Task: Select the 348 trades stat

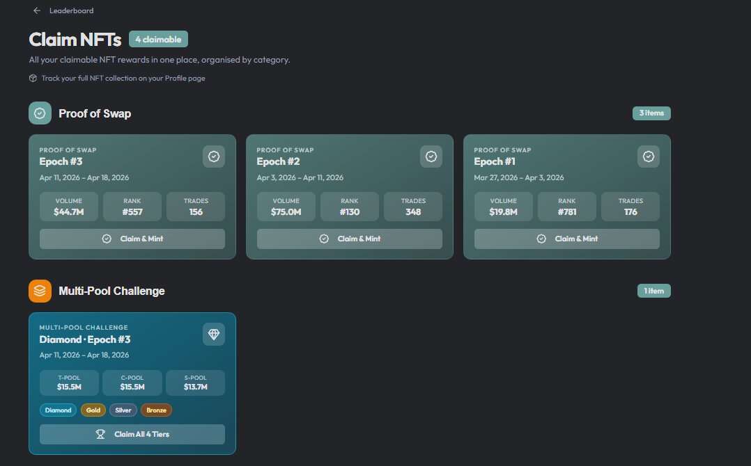Action: [x=413, y=207]
